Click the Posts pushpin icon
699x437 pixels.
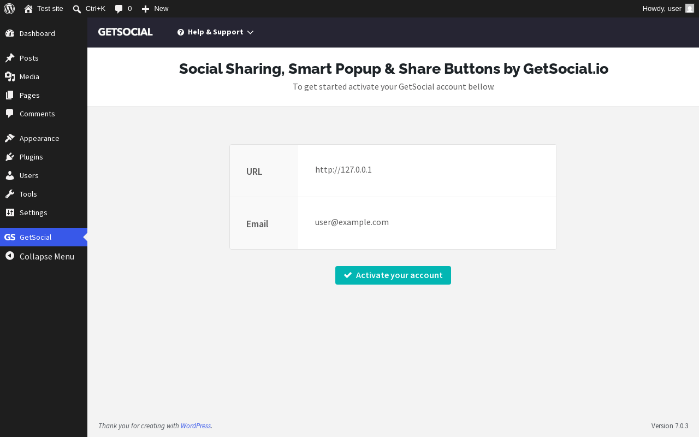point(10,58)
